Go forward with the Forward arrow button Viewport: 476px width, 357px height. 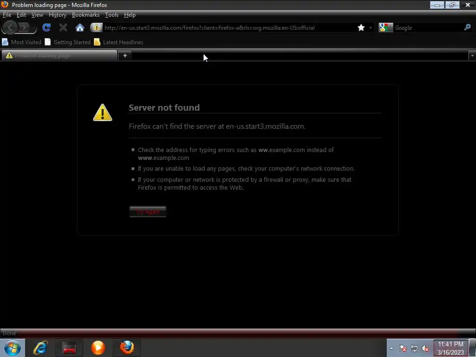pos(23,27)
